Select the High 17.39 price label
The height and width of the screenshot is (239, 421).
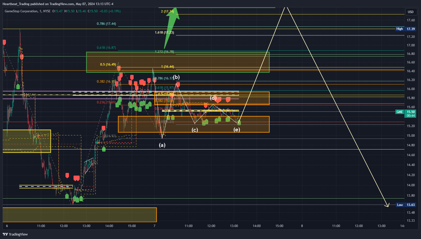point(405,29)
